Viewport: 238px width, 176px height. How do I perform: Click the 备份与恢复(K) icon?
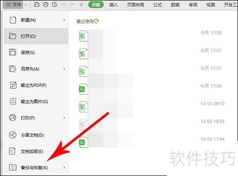pyautogui.click(x=12, y=167)
